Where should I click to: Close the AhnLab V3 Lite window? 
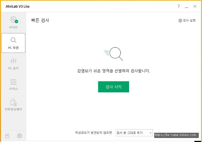[x=195, y=6]
